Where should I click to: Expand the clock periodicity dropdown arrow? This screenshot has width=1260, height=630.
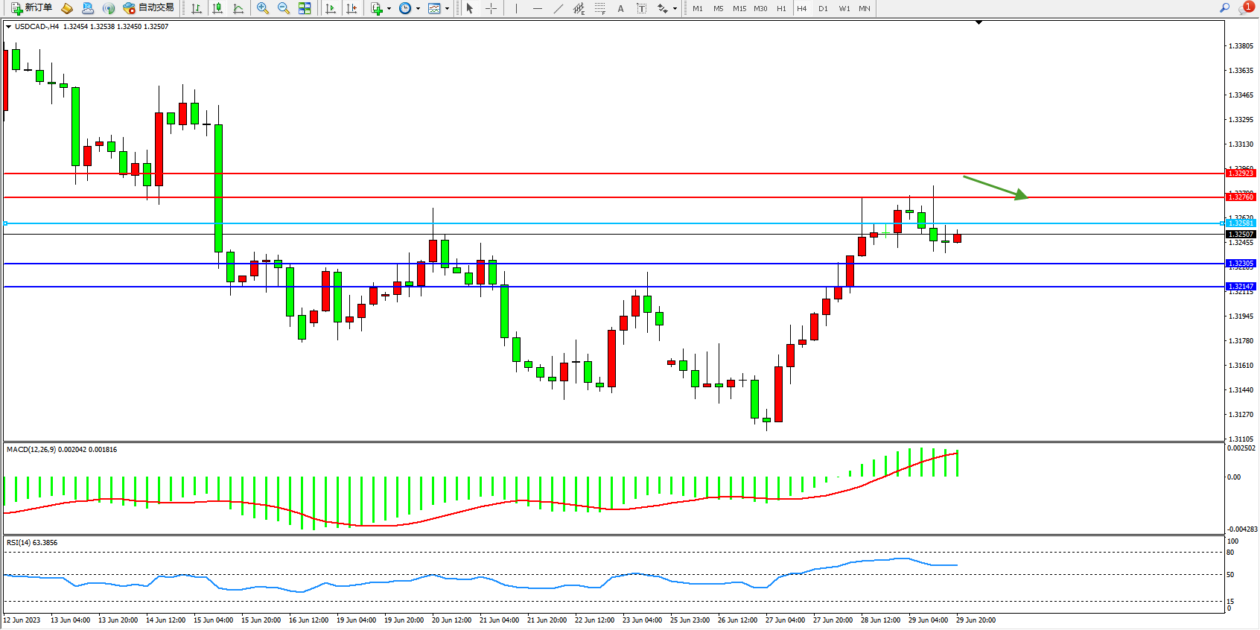pyautogui.click(x=418, y=8)
